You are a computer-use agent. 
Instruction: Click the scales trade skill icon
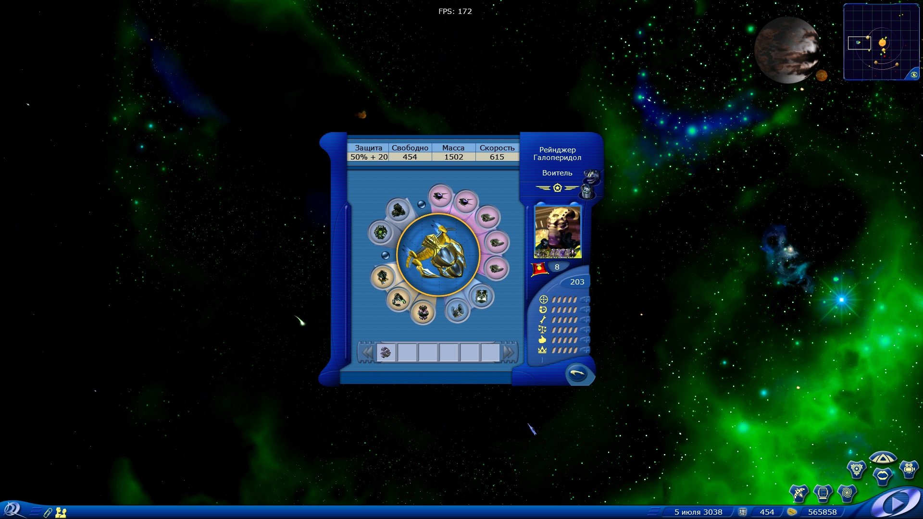pyautogui.click(x=543, y=330)
